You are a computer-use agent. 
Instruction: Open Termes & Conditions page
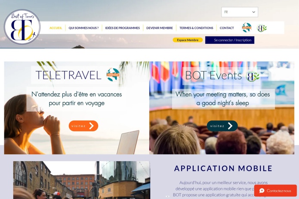(x=196, y=28)
